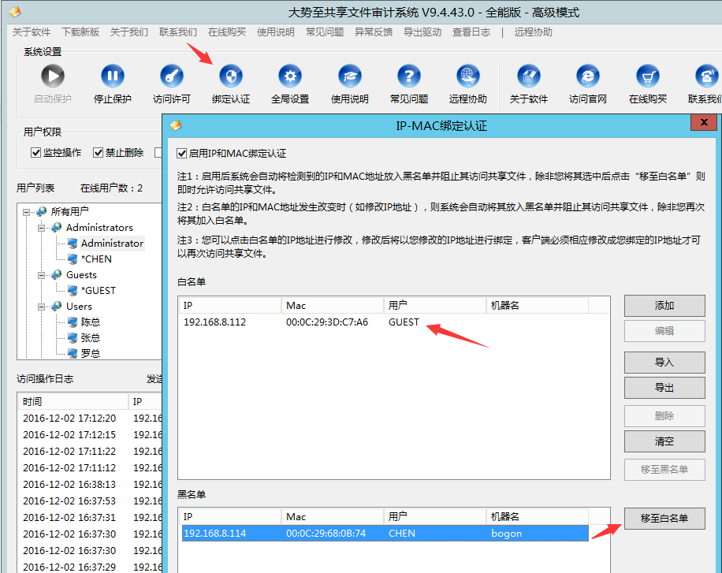Collapse the Guests group expander
Screen dimensions: 722x573
pyautogui.click(x=43, y=275)
